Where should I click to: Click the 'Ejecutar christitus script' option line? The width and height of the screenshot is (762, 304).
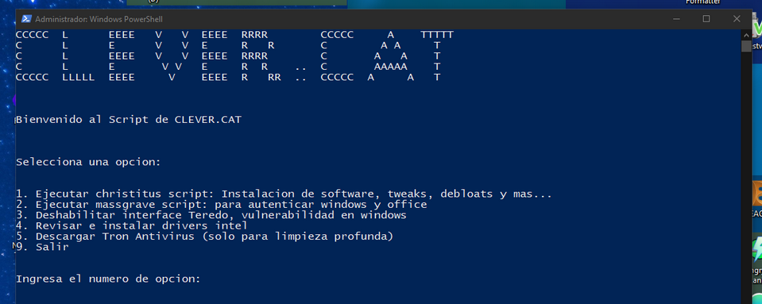284,194
